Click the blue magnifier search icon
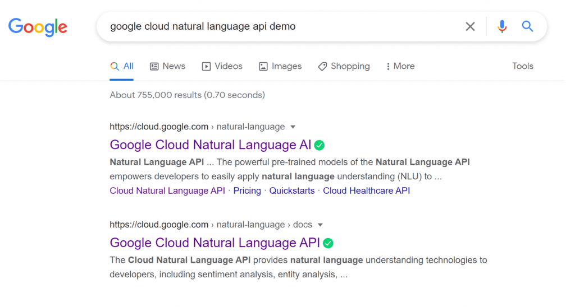The height and width of the screenshot is (307, 575). pos(527,26)
